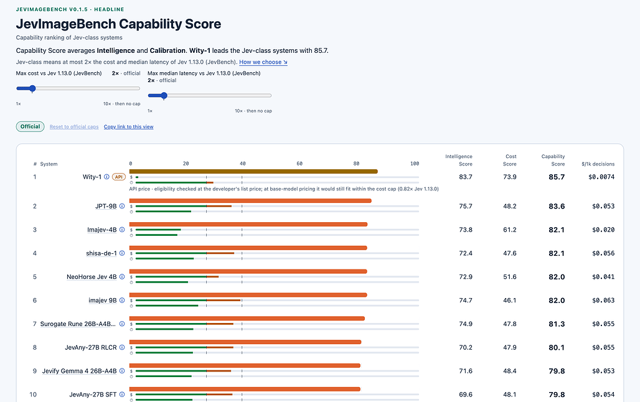The image size is (640, 402).
Task: Open info icon next to Surogate Rune 26B-A4B
Action: (121, 324)
